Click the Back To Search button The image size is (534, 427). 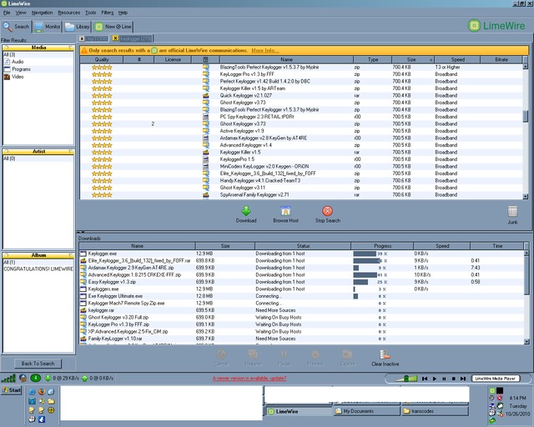click(38, 364)
